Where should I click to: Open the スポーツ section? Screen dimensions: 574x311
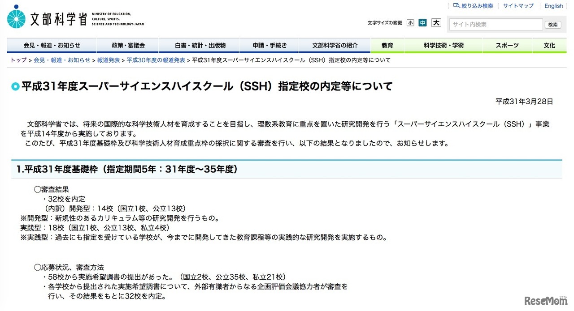click(507, 45)
